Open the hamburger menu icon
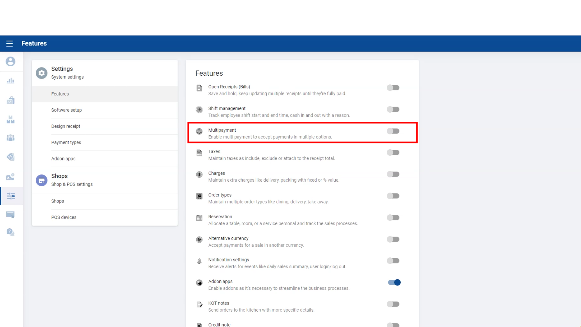The image size is (581, 327). [x=9, y=44]
